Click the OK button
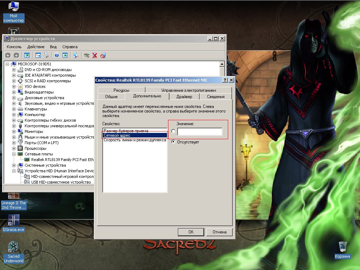Image resolution: width=360 pixels, height=270 pixels. 191,232
